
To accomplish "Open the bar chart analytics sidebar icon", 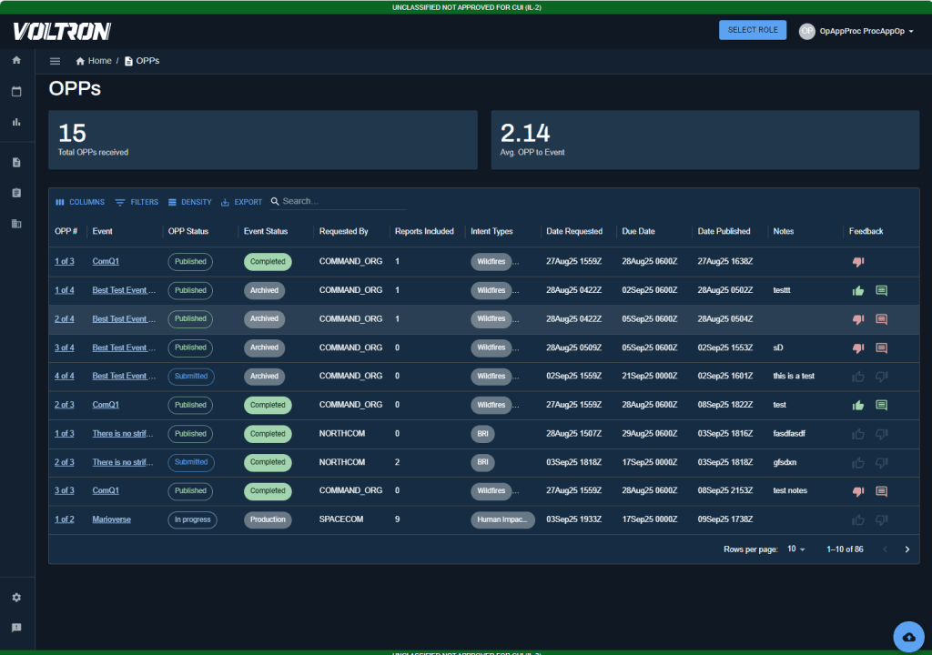I will click(x=16, y=121).
